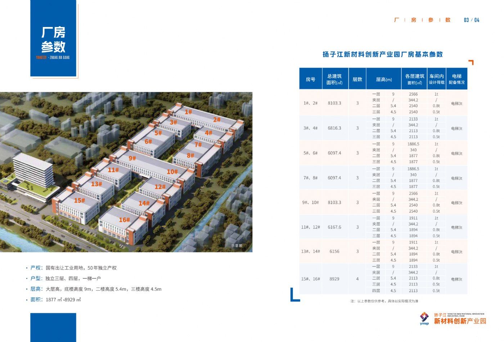Click the 6156 total area cell
The width and height of the screenshot is (504, 342).
334,251
